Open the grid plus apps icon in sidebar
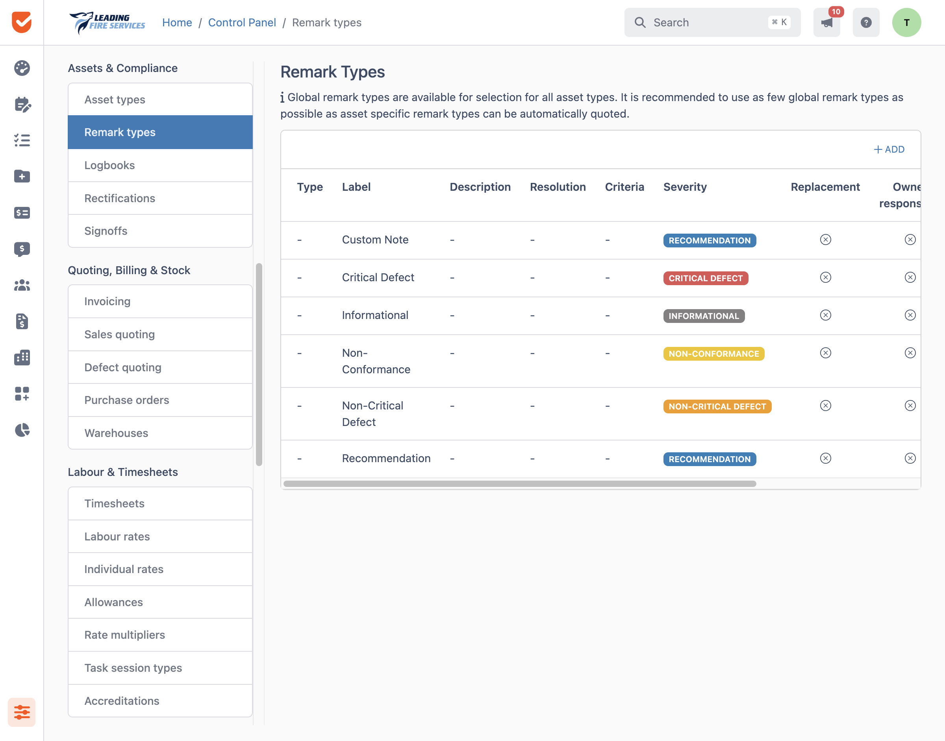The width and height of the screenshot is (945, 741). pyautogui.click(x=22, y=393)
